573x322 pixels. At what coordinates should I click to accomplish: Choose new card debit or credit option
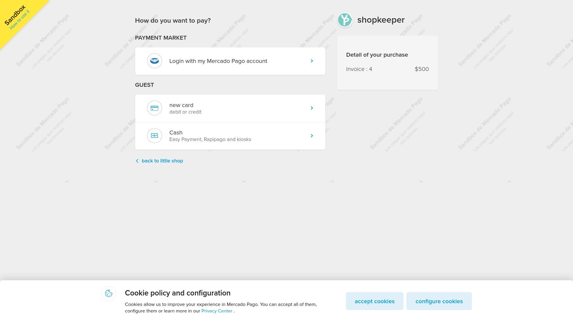(185, 108)
